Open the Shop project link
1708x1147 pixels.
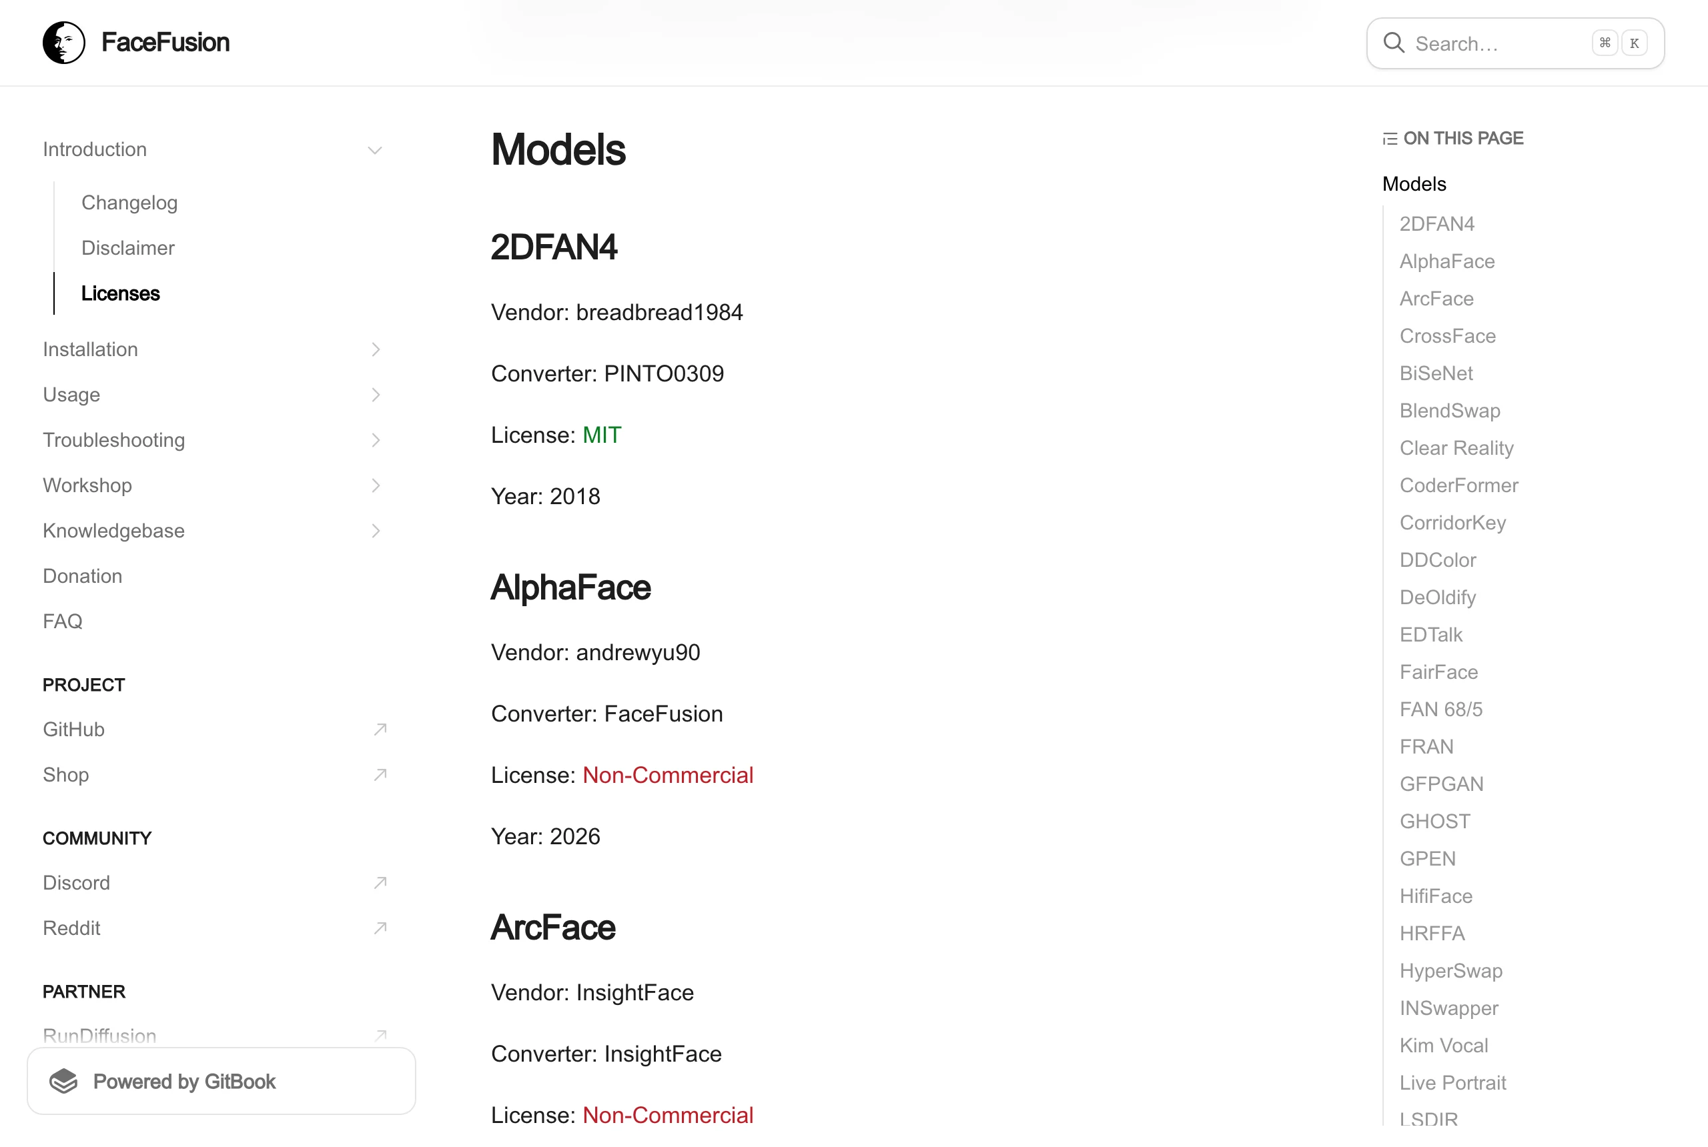[66, 775]
